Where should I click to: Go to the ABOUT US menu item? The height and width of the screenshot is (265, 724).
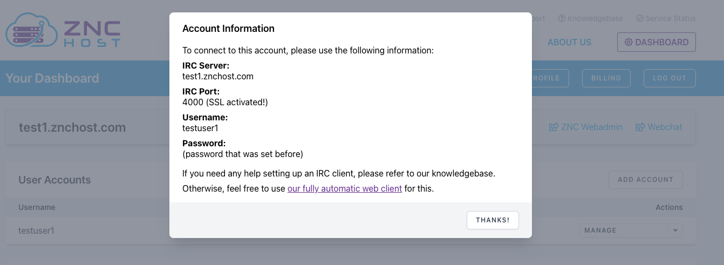tap(569, 42)
